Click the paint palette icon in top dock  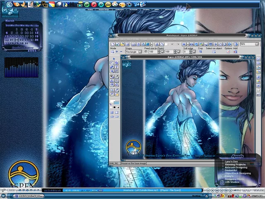pos(115,4)
